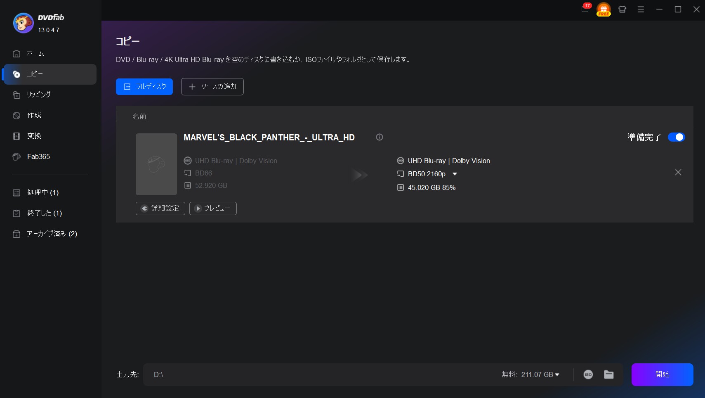
Task: Click the 45.020 GB 85% size text
Action: pos(432,187)
